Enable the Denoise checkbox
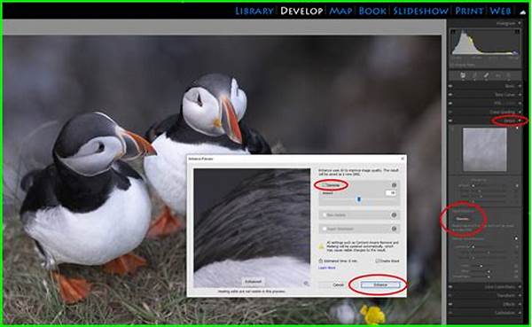Image resolution: width=532 pixels, height=327 pixels. [324, 185]
